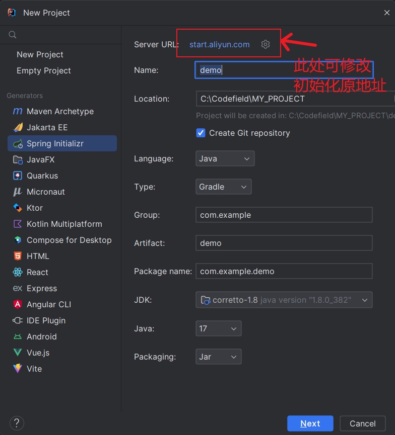Click the Next button
395x435 pixels.
pos(310,423)
